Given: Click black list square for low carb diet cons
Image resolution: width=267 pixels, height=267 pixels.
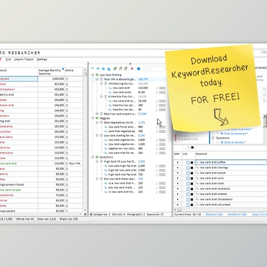Looking at the screenshot, I should pos(192,178).
